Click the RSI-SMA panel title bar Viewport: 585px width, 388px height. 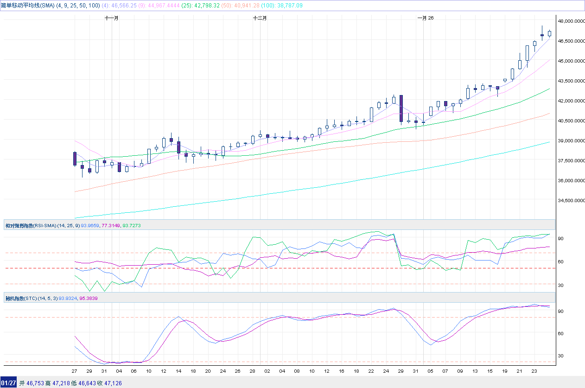279,225
